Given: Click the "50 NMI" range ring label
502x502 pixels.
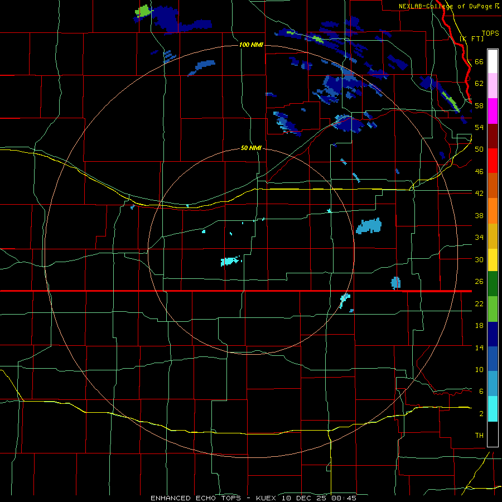Looking at the screenshot, I should click(251, 148).
